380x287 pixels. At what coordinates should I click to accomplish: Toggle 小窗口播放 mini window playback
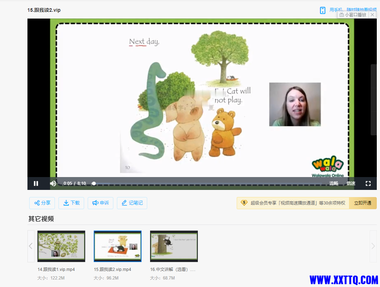click(x=353, y=15)
